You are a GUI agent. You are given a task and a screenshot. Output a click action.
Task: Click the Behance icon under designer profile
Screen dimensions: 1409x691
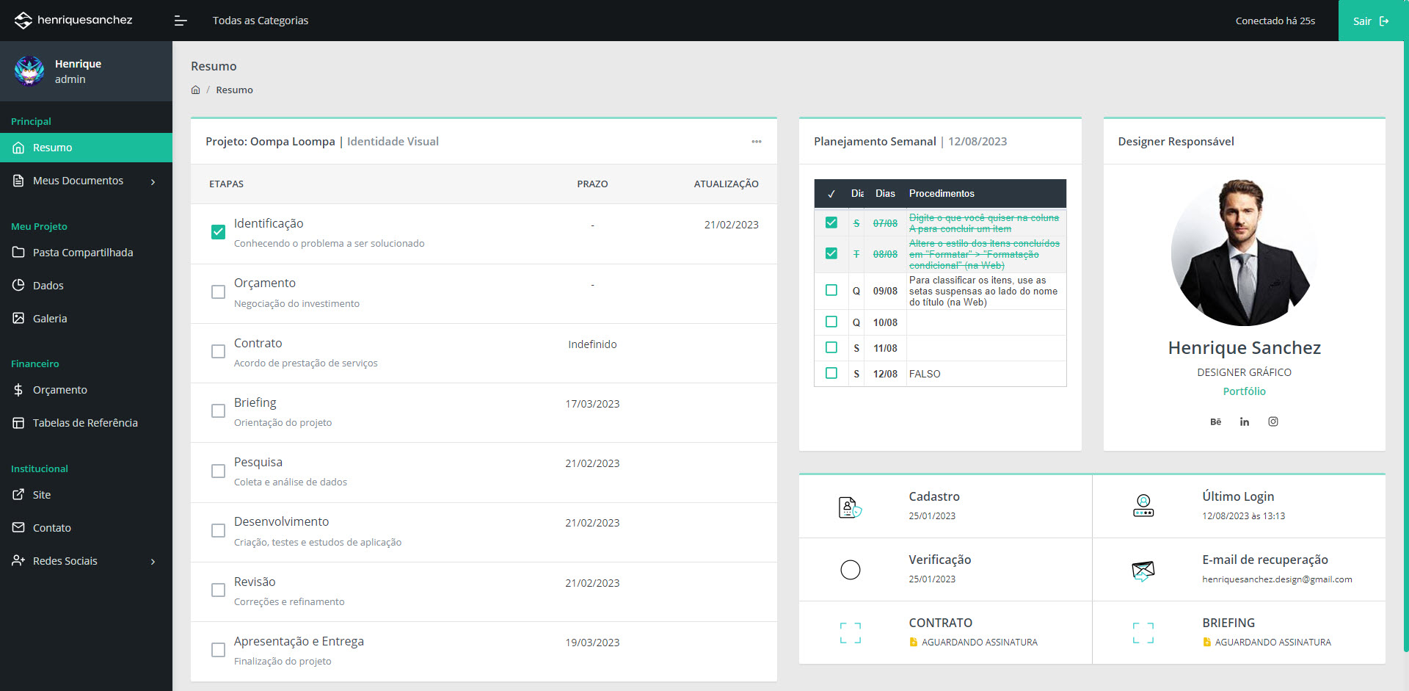(1215, 422)
